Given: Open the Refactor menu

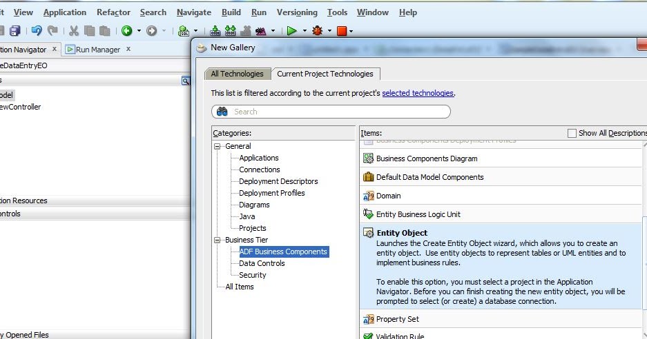Looking at the screenshot, I should [113, 12].
